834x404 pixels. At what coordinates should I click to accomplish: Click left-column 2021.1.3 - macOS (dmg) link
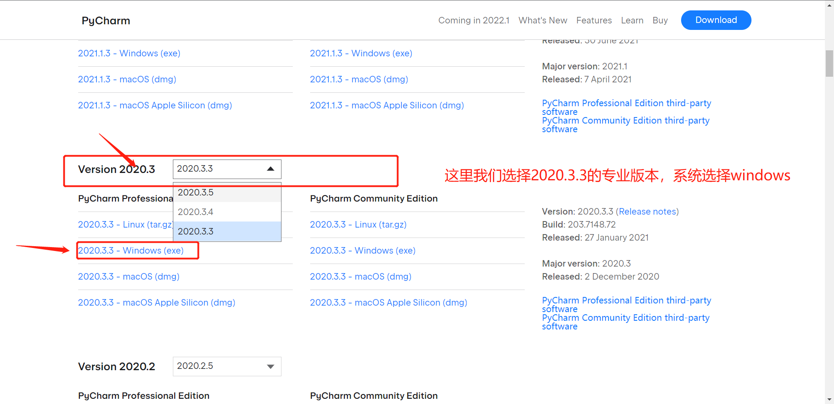(x=127, y=79)
